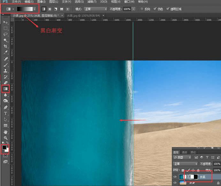This screenshot has width=221, height=186.
Task: Select the Eyedropper tool
Action: pos(5,52)
